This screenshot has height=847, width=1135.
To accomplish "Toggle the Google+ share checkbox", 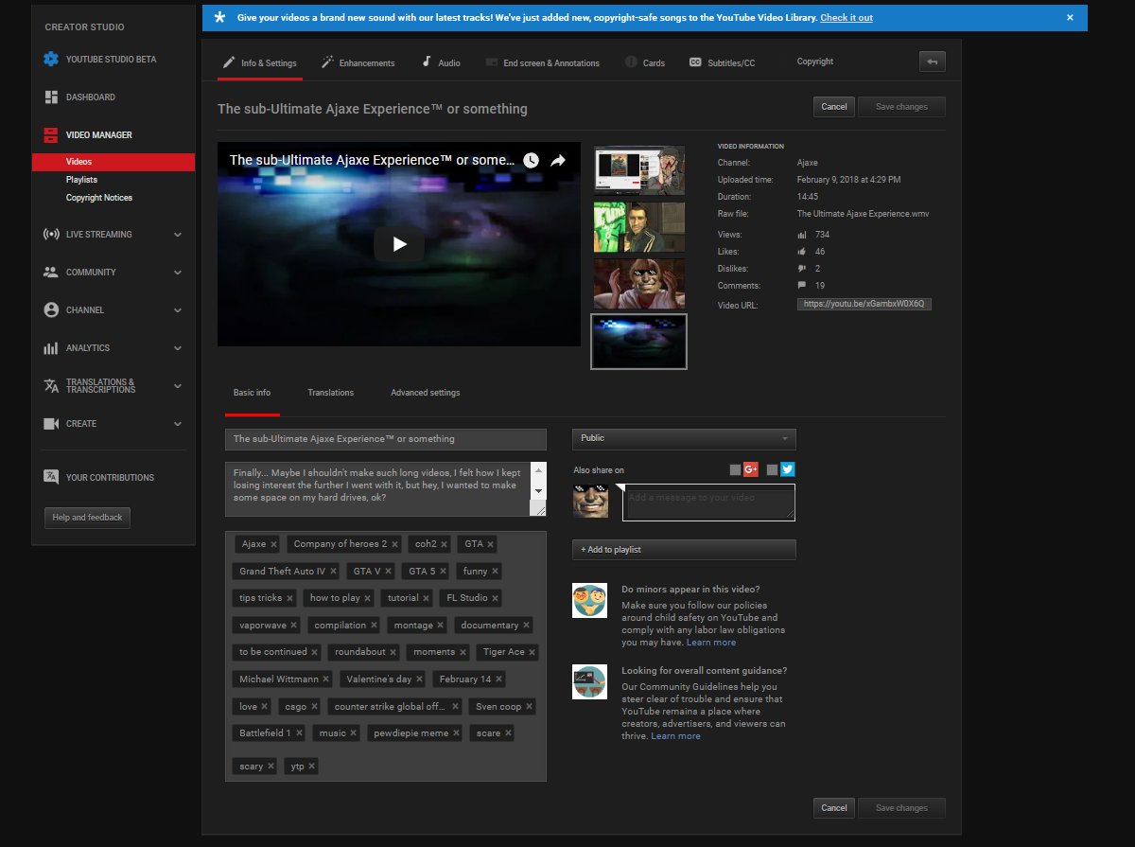I will point(736,469).
